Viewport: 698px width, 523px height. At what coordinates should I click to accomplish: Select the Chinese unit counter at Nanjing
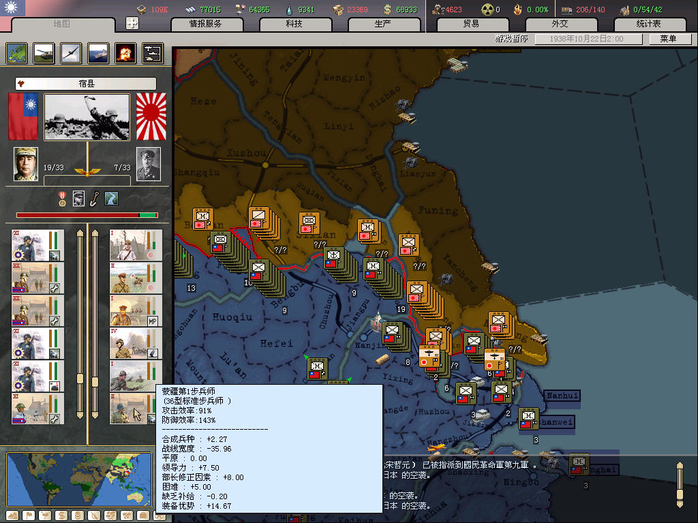(x=392, y=332)
